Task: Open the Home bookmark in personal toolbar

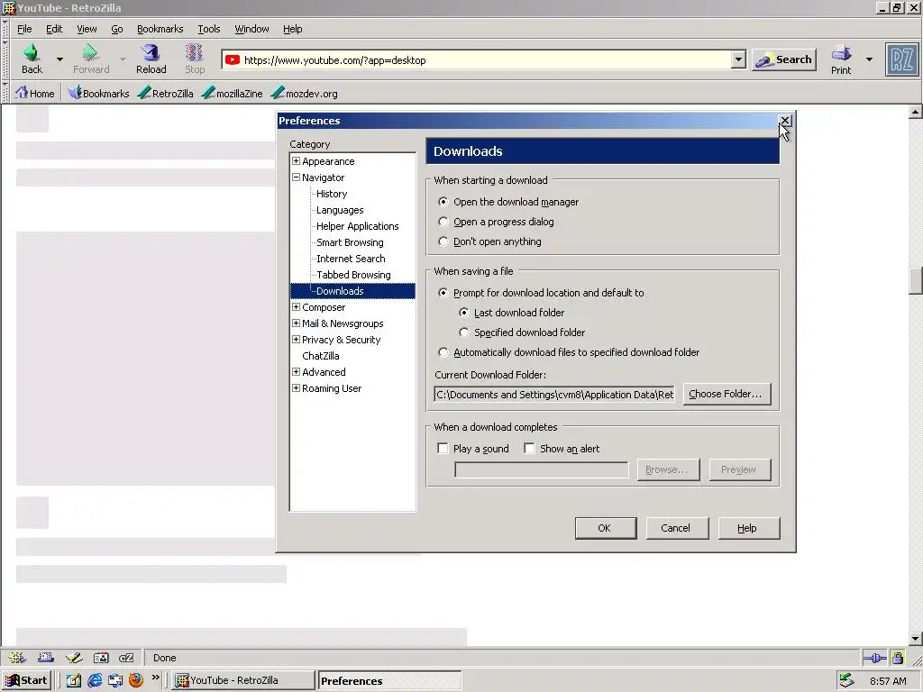Action: [x=35, y=93]
